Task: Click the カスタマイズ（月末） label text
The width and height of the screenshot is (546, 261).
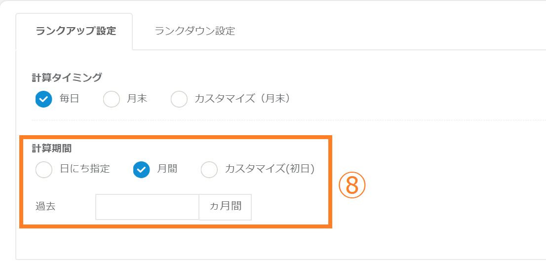Action: point(242,99)
